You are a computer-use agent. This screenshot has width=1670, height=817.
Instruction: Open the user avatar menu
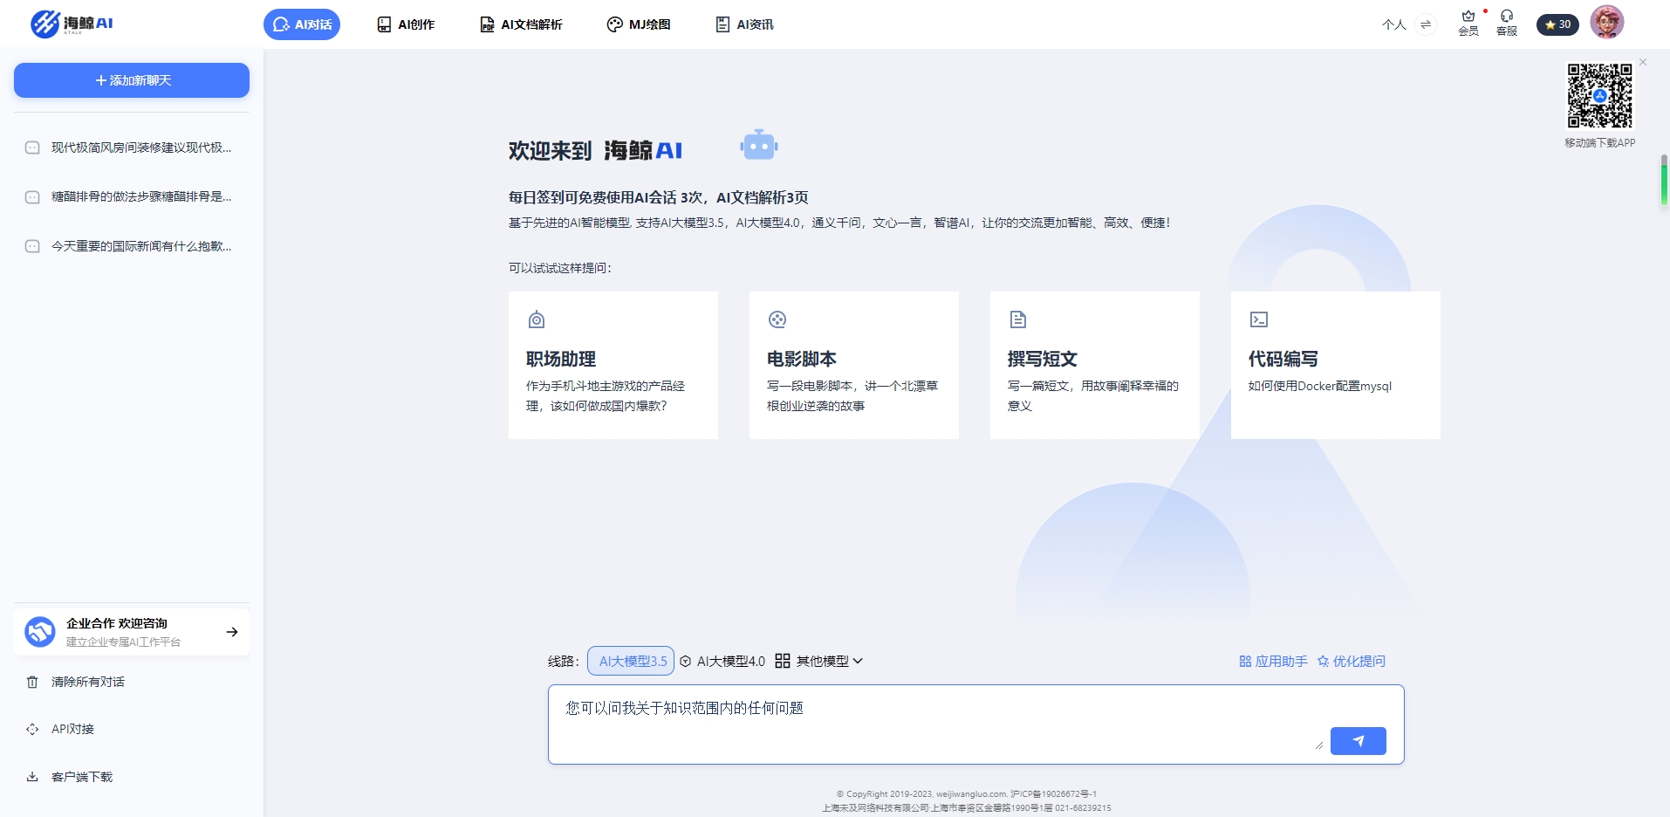pos(1606,22)
